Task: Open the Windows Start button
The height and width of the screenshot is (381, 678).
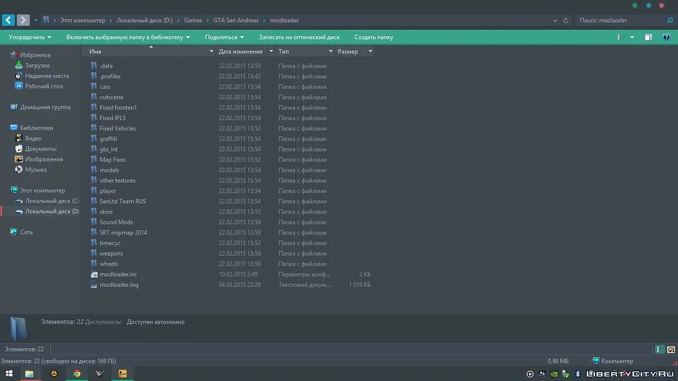Action: click(x=9, y=374)
